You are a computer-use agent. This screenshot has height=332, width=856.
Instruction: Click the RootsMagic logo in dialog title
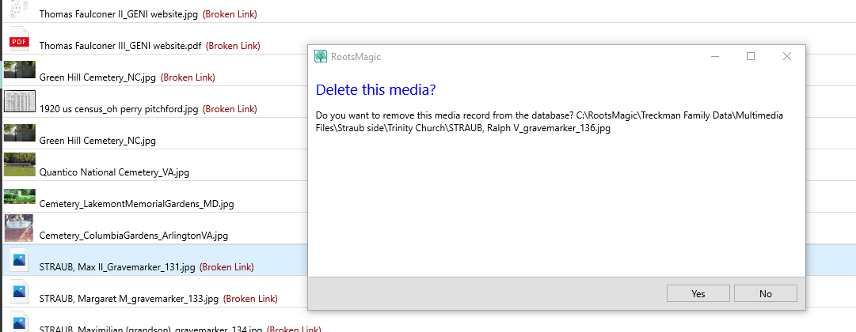[x=321, y=57]
